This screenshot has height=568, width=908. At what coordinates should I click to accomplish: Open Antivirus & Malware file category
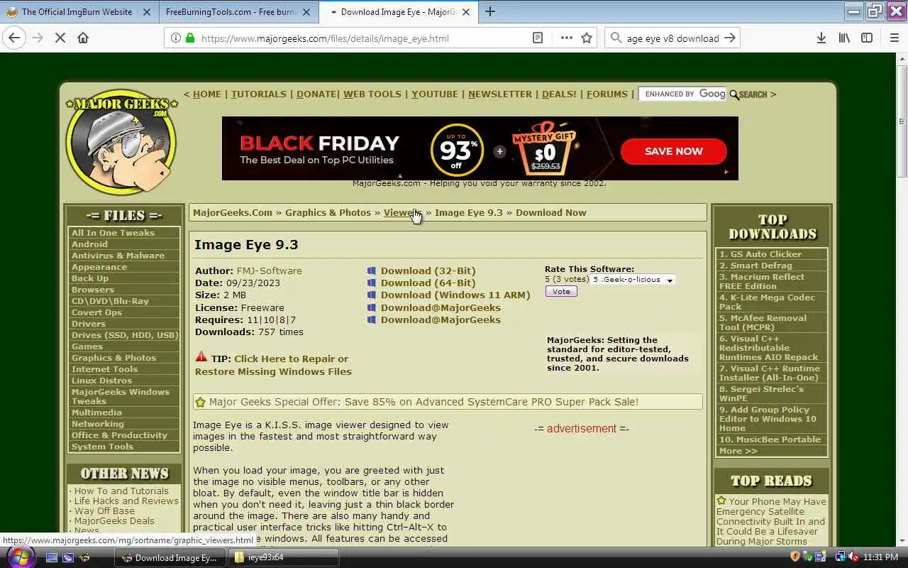point(118,256)
